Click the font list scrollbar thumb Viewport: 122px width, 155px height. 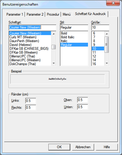(x=54, y=47)
